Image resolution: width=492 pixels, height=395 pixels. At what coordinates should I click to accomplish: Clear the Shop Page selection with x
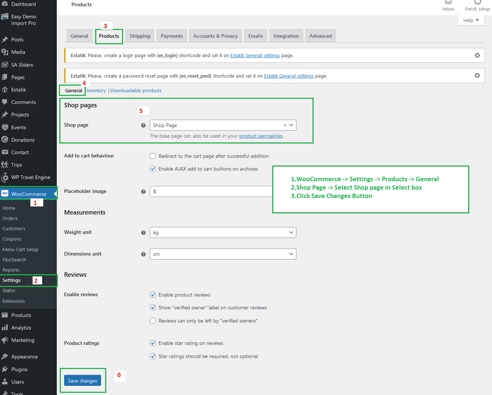coord(285,125)
